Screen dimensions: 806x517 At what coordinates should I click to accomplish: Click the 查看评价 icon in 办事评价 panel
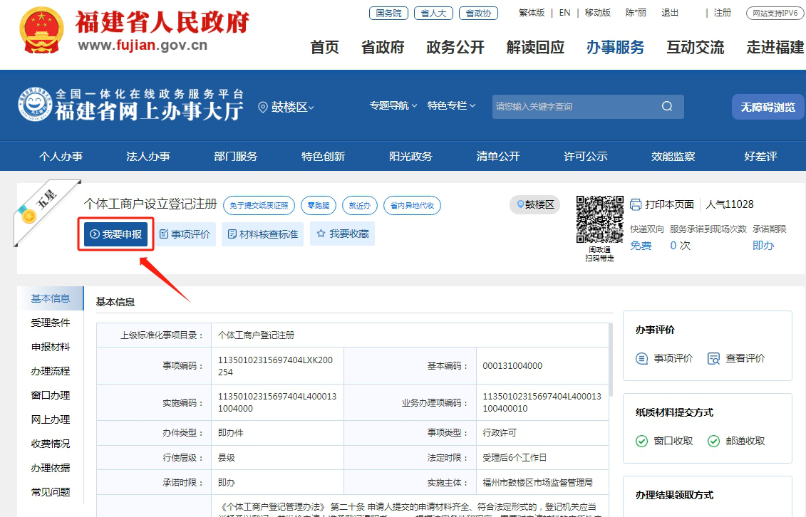point(713,358)
